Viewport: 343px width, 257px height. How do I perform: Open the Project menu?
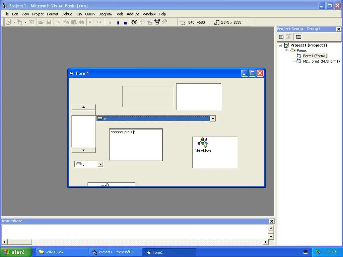click(x=38, y=14)
